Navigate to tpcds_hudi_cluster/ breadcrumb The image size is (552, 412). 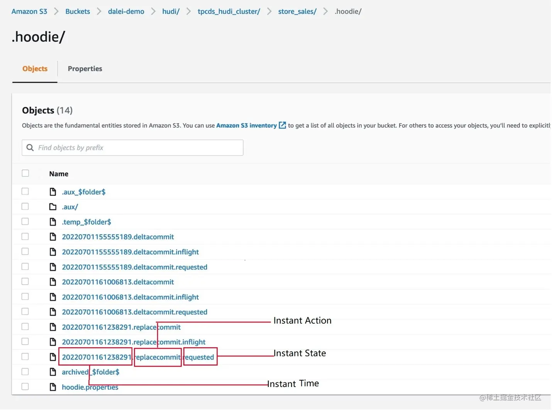point(229,12)
